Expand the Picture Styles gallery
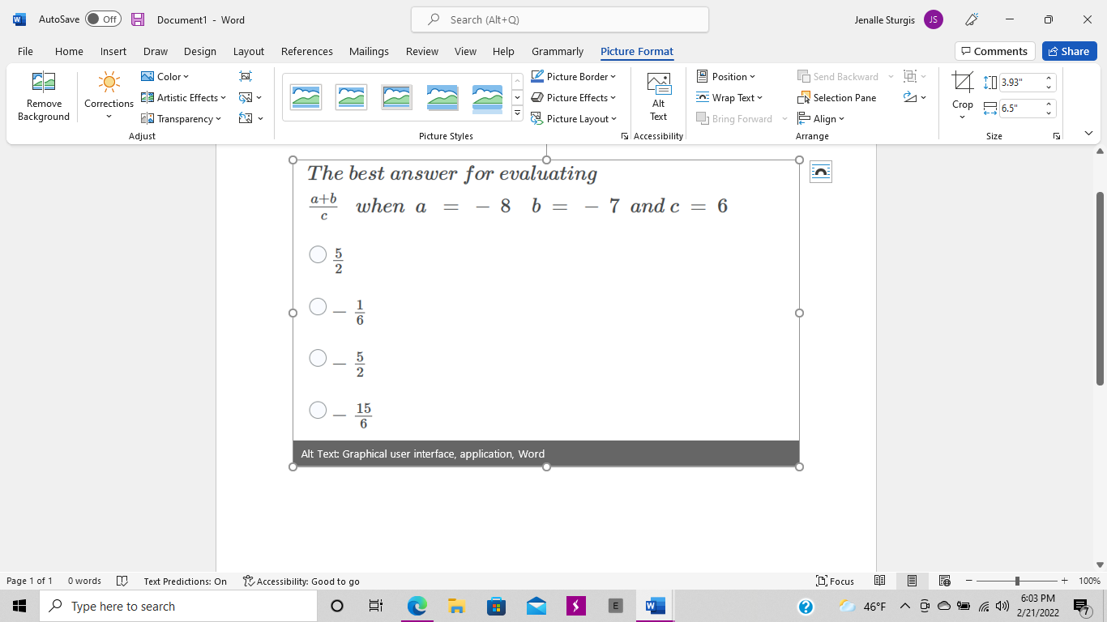This screenshot has height=622, width=1107. click(x=517, y=113)
